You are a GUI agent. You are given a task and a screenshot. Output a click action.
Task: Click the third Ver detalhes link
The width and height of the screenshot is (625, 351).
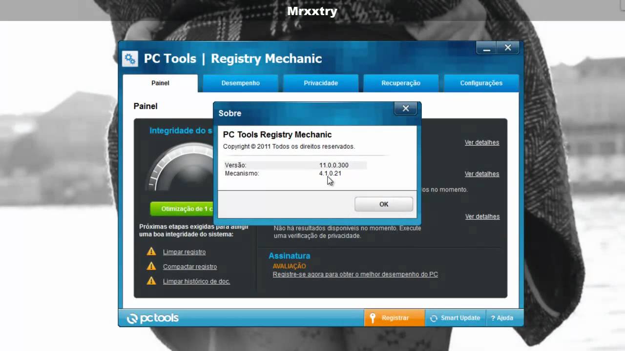482,216
